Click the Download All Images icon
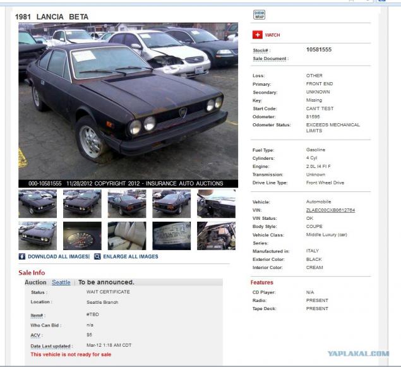The height and width of the screenshot is (367, 401). [x=22, y=256]
